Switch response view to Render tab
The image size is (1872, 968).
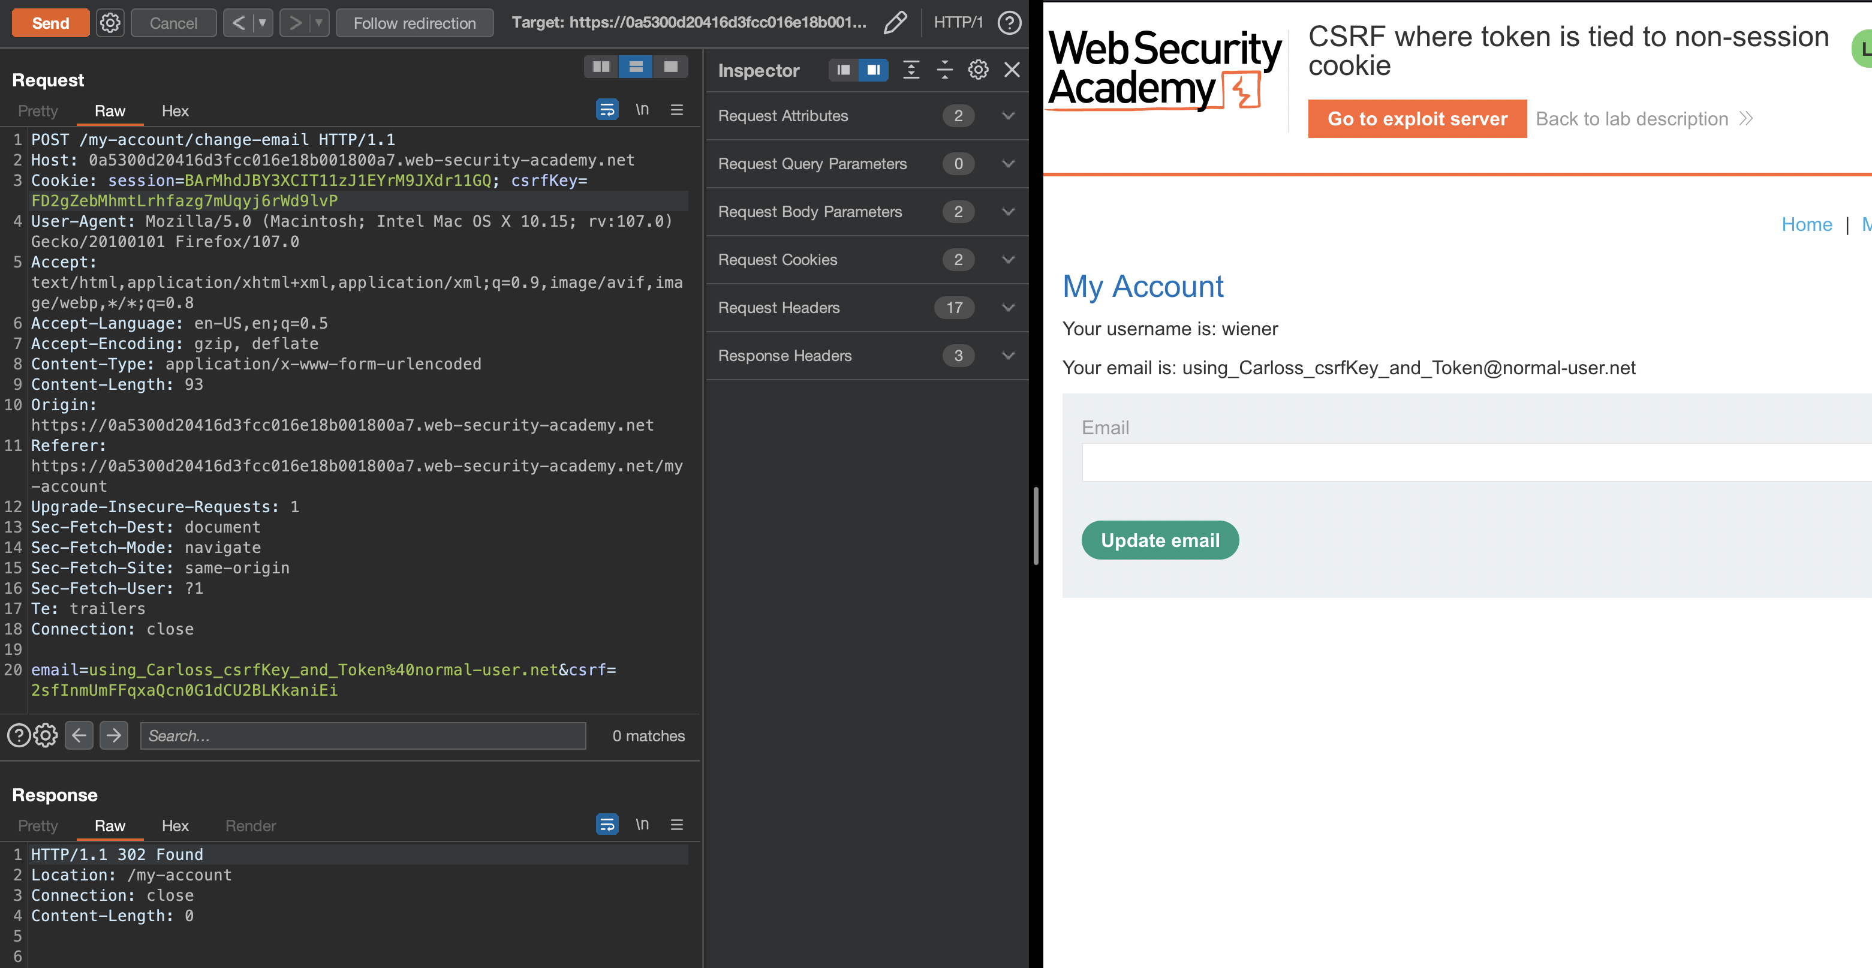tap(250, 826)
